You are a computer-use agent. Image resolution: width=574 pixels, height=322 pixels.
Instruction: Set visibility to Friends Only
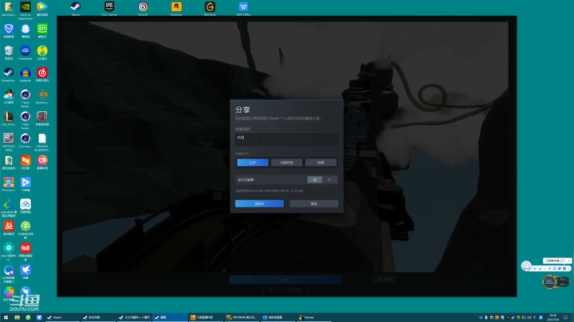coord(287,163)
